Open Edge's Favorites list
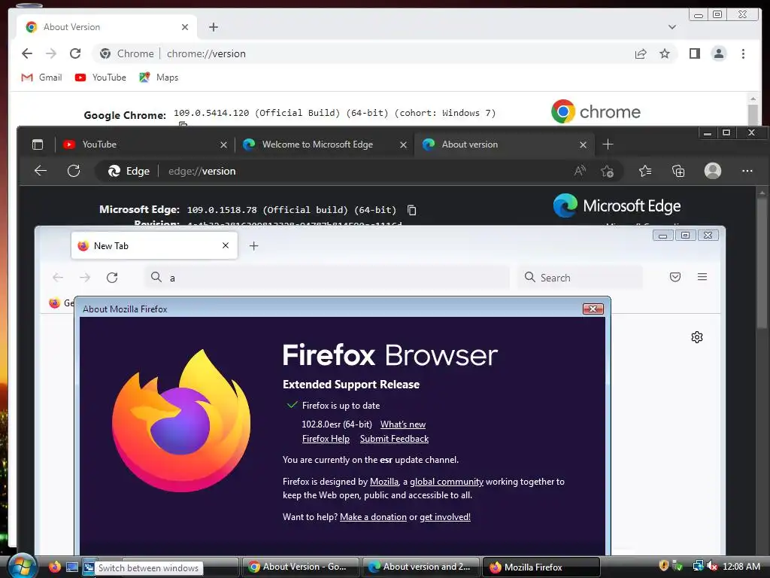Viewport: 770px width, 578px height. (645, 171)
